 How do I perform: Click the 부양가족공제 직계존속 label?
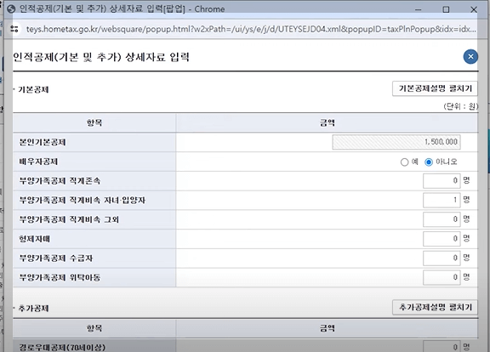point(60,181)
